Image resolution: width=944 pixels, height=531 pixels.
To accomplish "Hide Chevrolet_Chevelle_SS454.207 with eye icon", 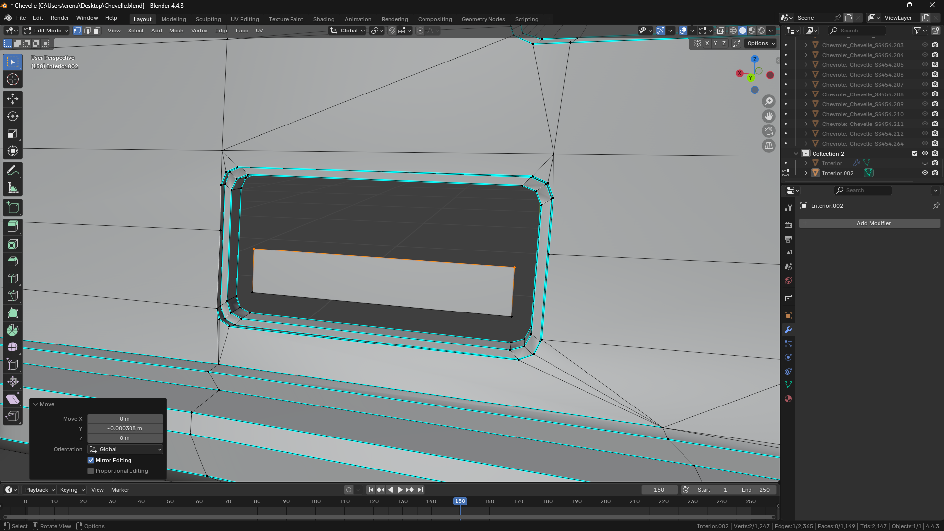I will (x=925, y=84).
